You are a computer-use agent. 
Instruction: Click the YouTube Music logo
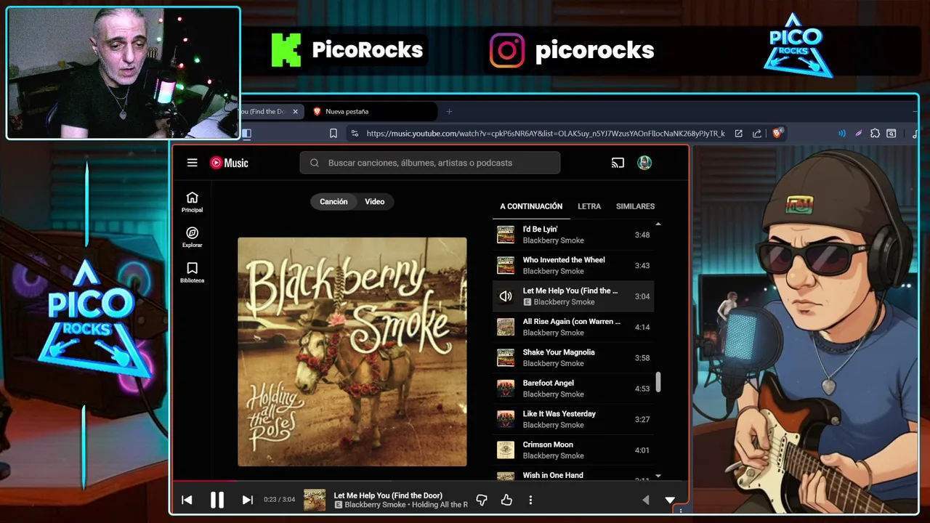229,163
